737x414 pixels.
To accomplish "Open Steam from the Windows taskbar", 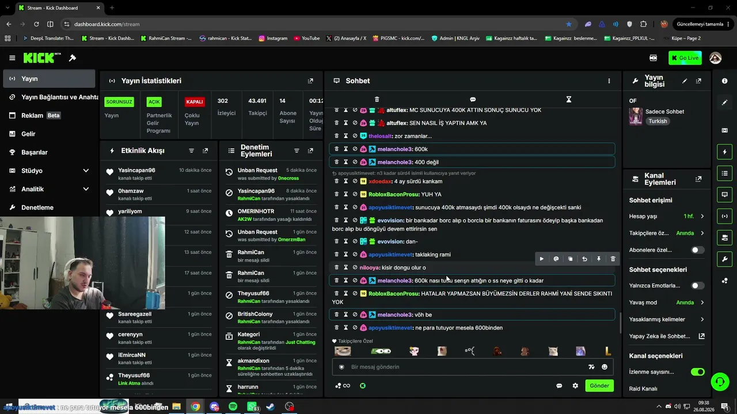I will tap(270, 407).
